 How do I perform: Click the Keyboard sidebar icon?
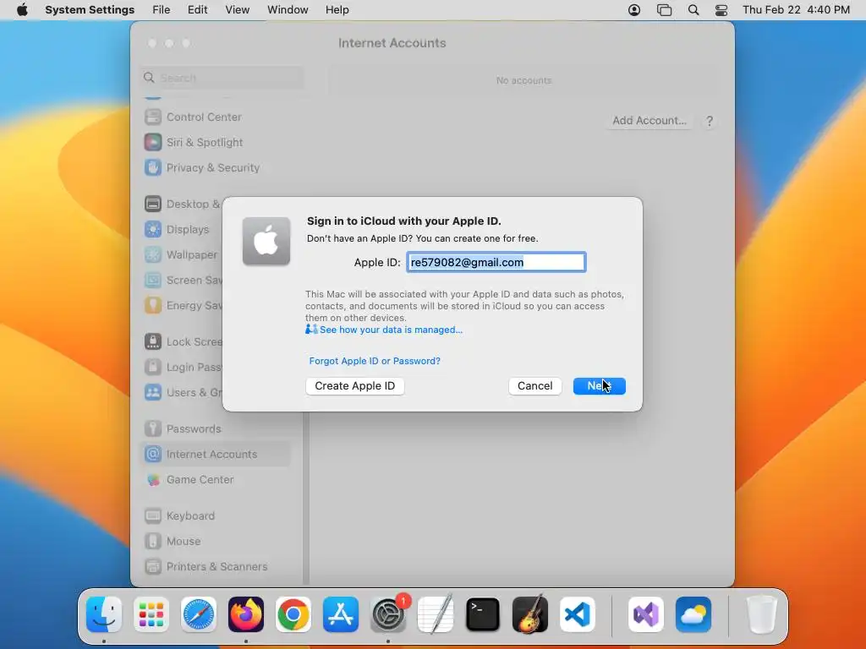click(153, 516)
